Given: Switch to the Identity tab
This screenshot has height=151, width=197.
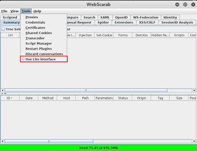Looking at the screenshot, I should pos(170,17).
